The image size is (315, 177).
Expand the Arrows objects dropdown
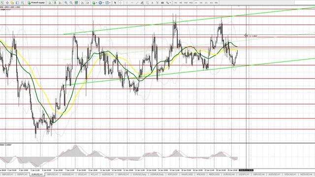(170, 3)
